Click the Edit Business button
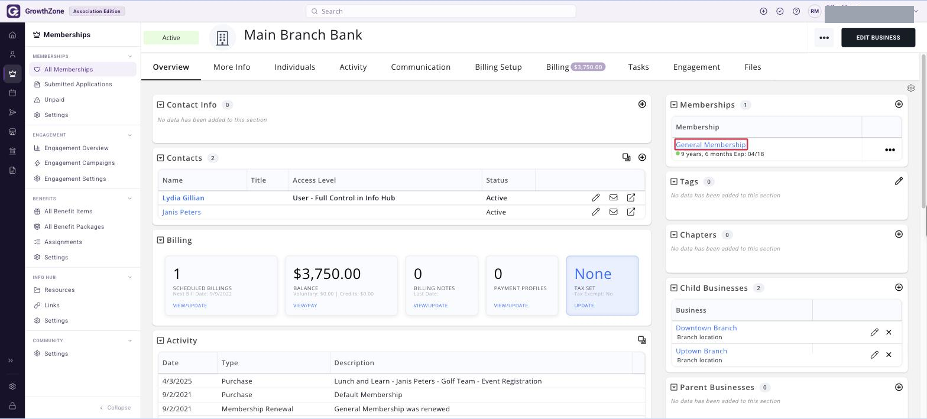Screen dimensions: 927x419 (x=878, y=37)
